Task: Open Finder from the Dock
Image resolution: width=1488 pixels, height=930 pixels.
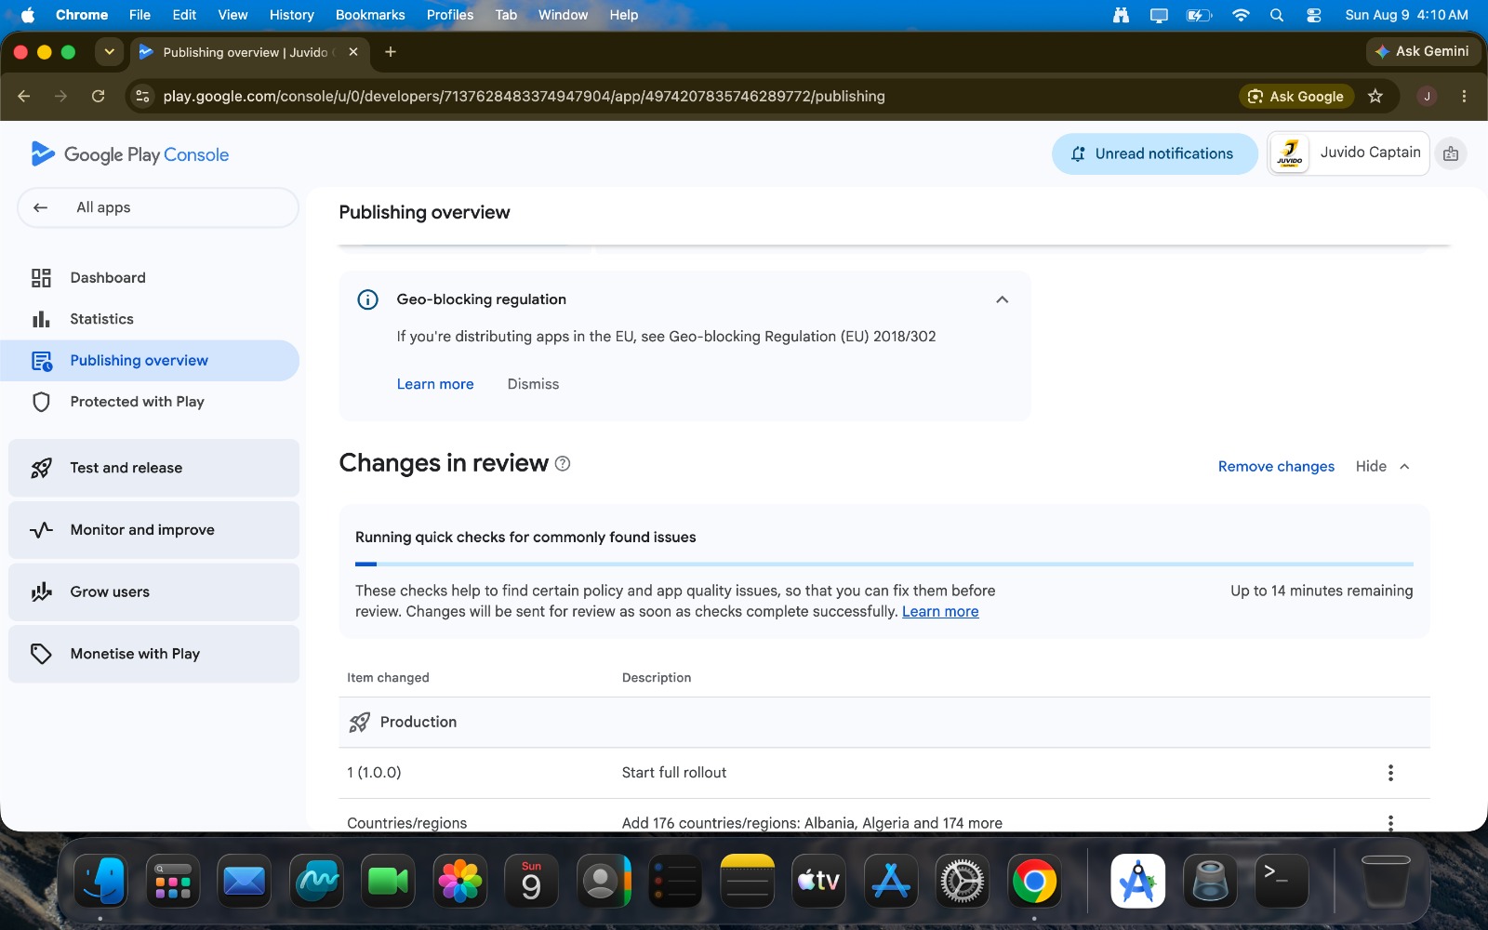Action: pos(100,880)
